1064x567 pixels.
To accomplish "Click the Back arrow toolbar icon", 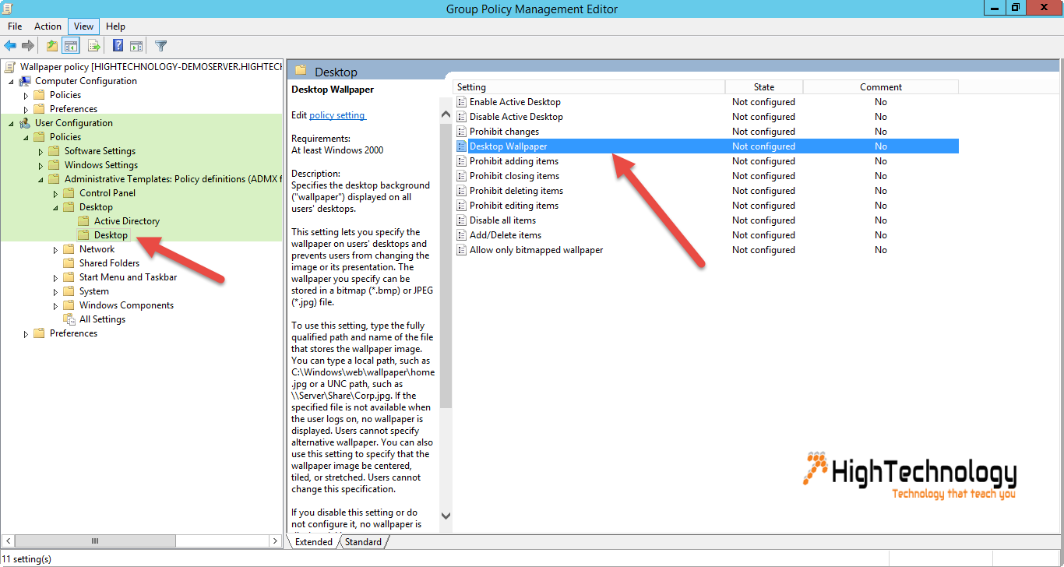I will click(10, 46).
